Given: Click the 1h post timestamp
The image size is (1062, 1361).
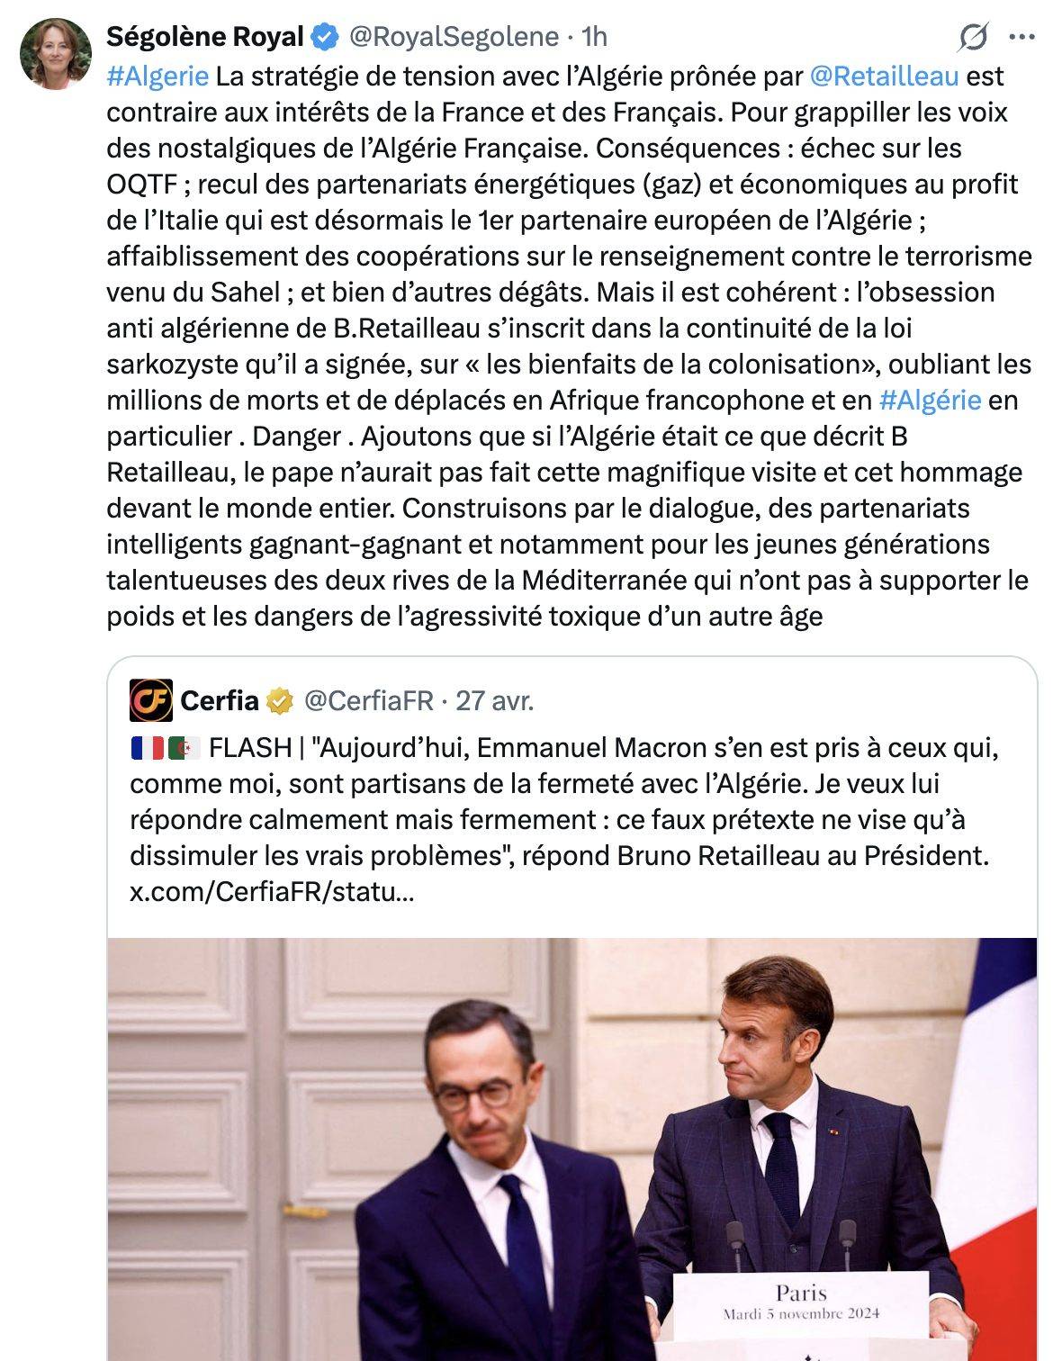Looking at the screenshot, I should pos(595,37).
